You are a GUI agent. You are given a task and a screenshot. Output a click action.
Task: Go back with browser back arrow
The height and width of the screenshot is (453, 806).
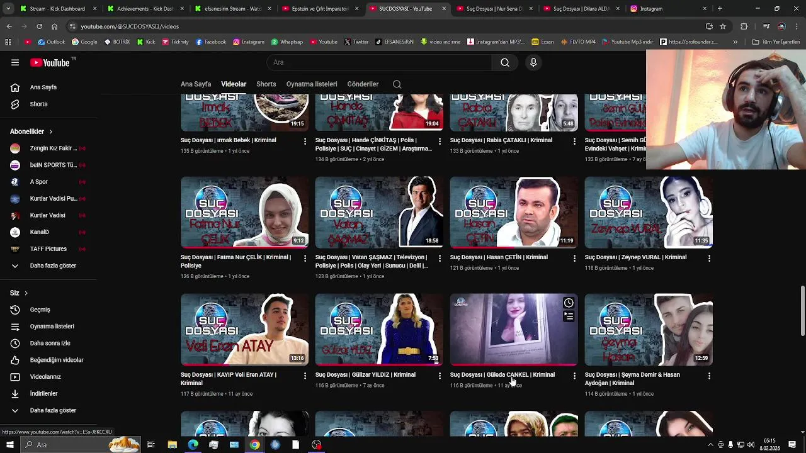pyautogui.click(x=9, y=26)
